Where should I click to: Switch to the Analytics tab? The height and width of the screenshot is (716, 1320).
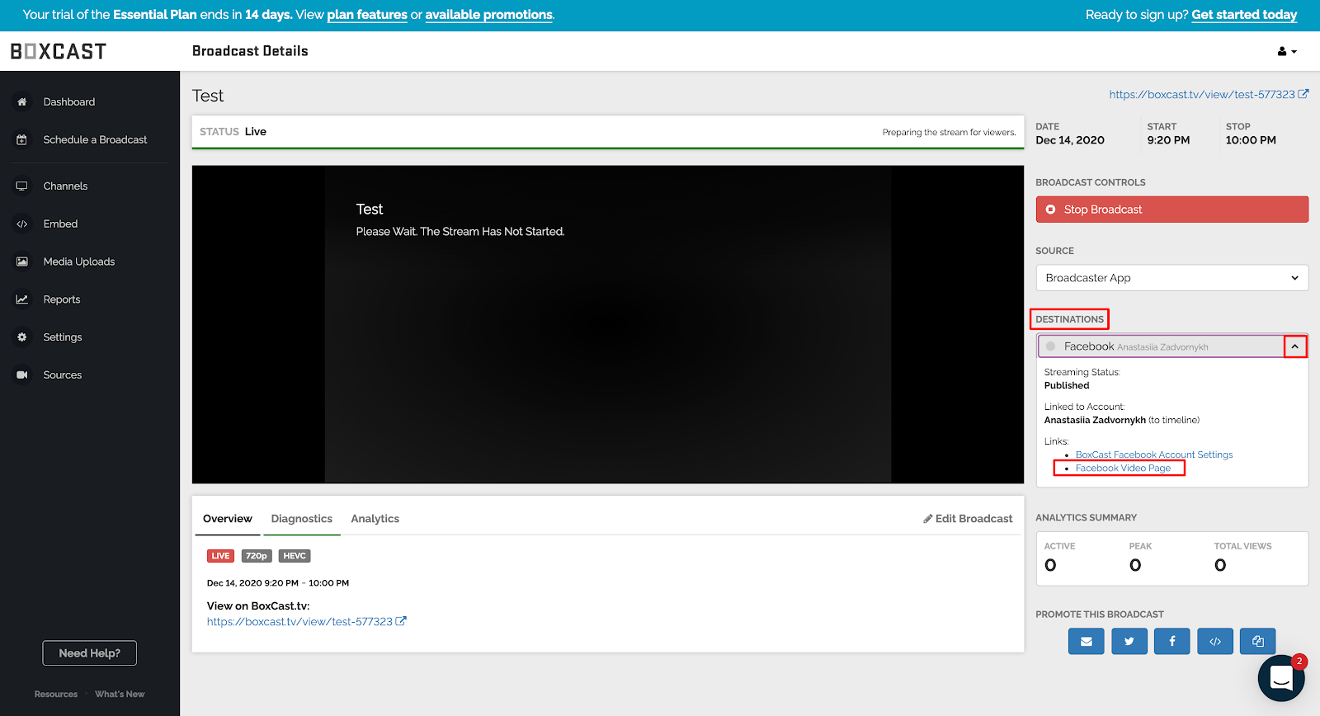[375, 519]
